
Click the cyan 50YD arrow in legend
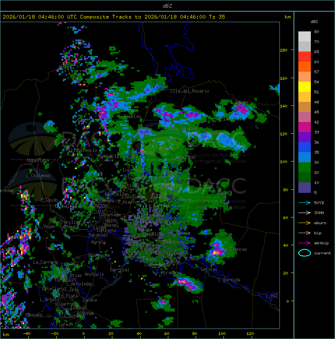[304, 203]
